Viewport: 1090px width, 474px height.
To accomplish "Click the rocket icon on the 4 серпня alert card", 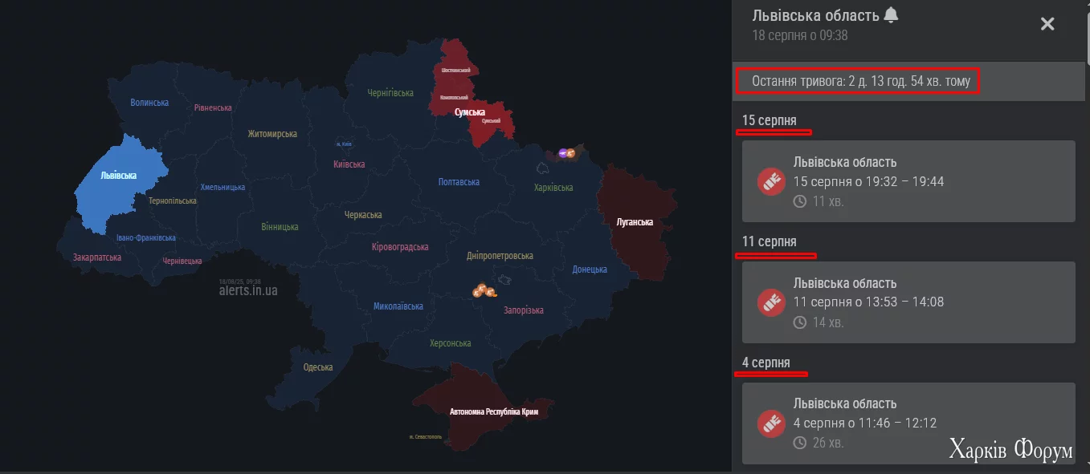I will tap(771, 423).
